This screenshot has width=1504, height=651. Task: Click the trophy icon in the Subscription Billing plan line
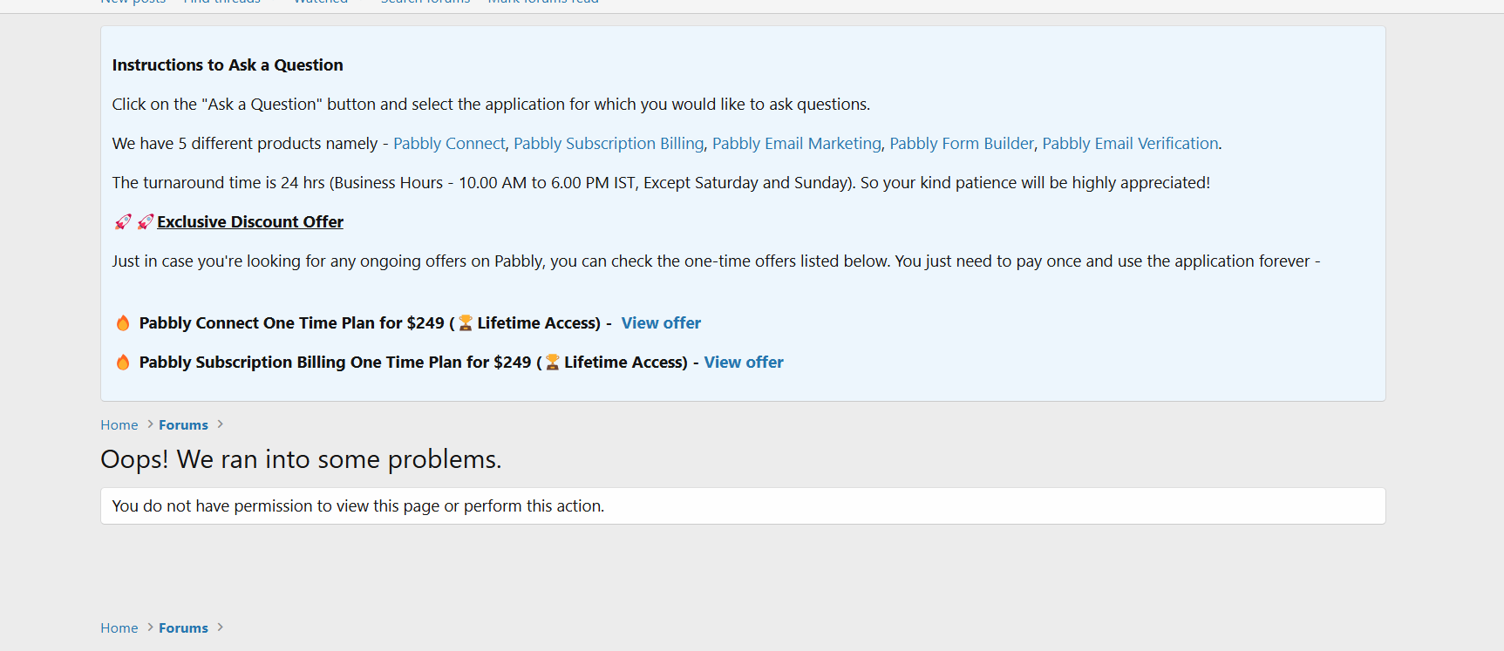(553, 363)
